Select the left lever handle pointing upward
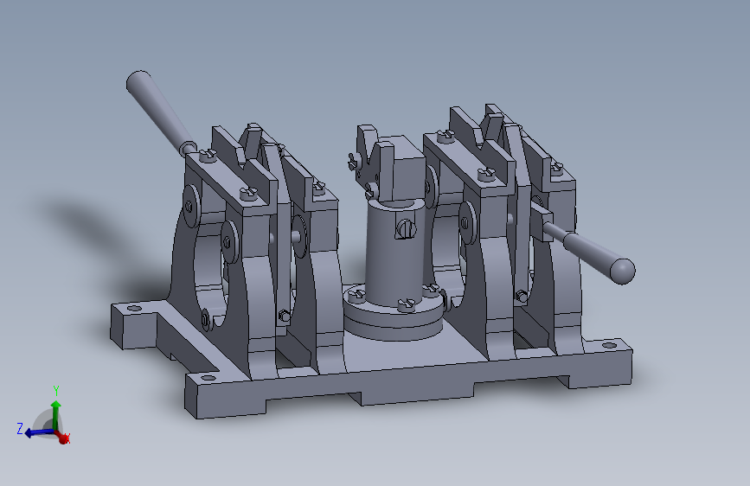This screenshot has height=486, width=750. [160, 113]
